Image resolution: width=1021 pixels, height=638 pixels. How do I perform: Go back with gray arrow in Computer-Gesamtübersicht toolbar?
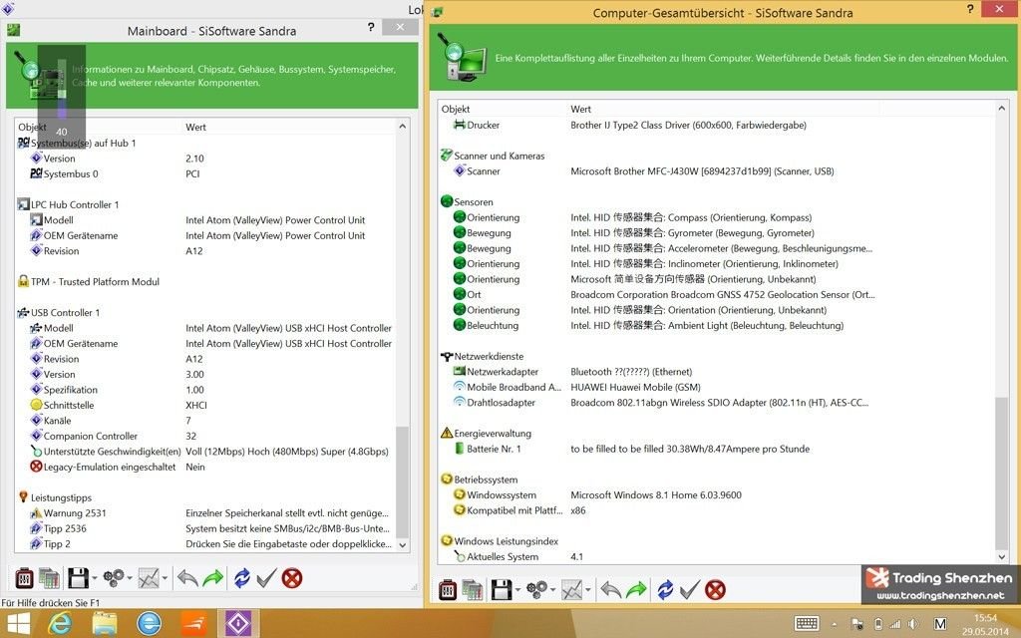tap(611, 590)
